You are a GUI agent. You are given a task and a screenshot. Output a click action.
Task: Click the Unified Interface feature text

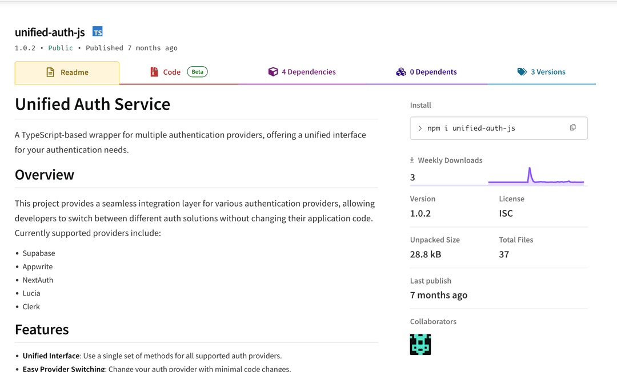(152, 356)
